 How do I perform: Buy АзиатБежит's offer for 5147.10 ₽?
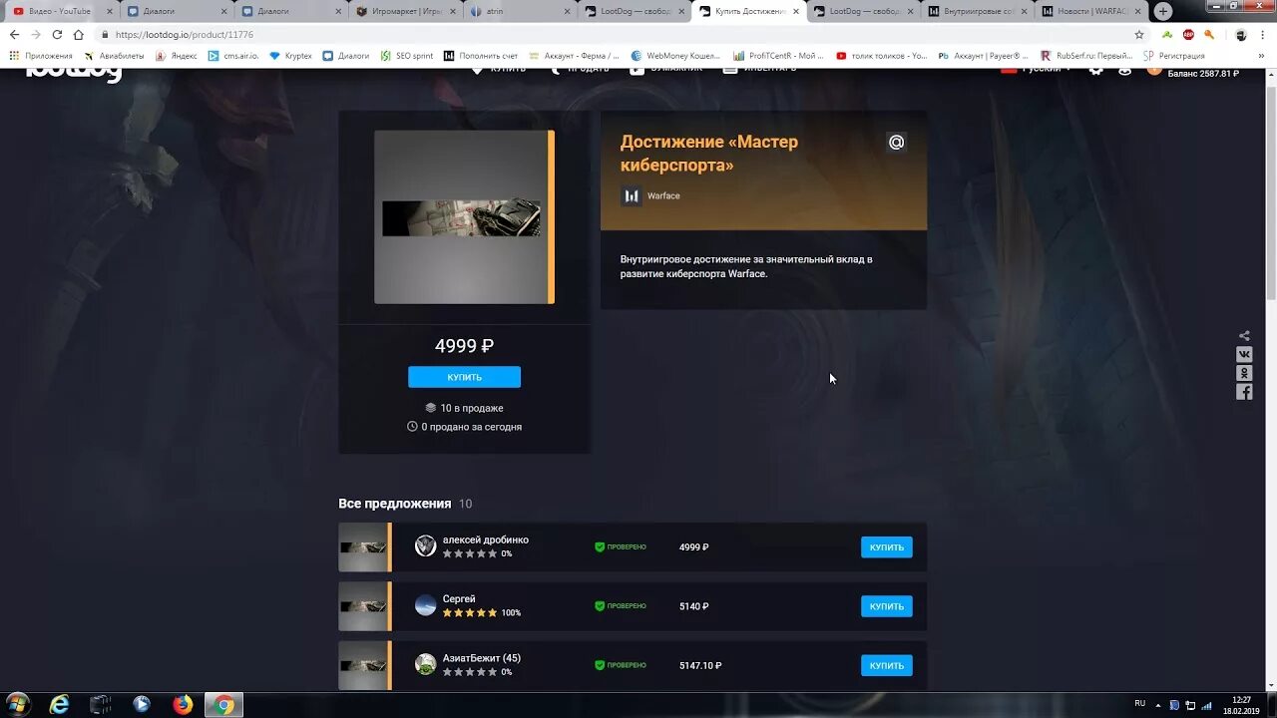tap(886, 664)
